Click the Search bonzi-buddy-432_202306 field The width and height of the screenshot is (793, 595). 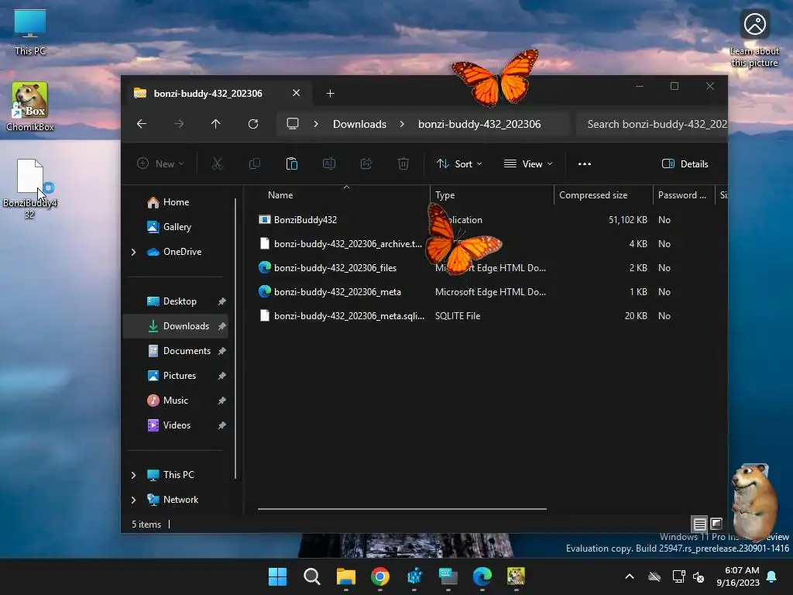(651, 124)
